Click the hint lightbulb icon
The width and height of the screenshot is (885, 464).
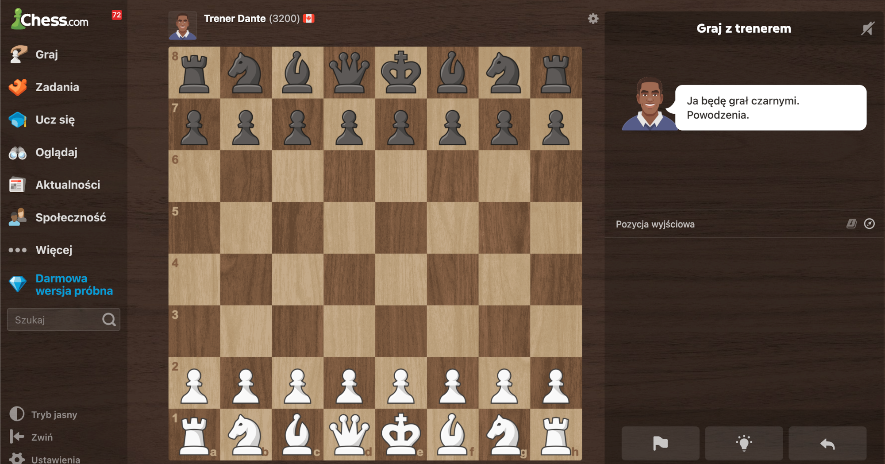pos(744,443)
